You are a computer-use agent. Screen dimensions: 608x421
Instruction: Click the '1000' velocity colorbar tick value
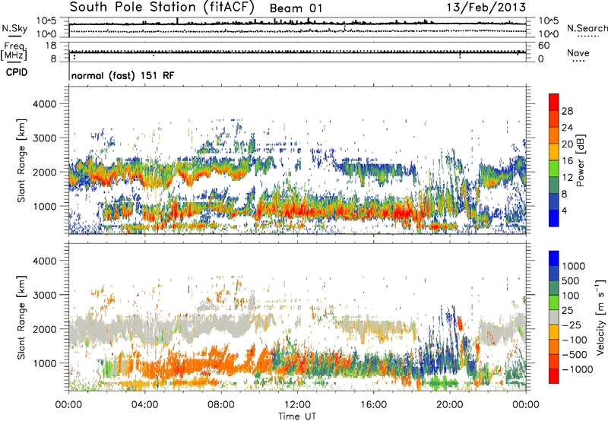point(574,266)
